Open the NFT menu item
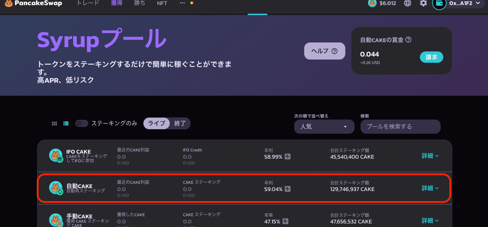The image size is (488, 227). point(162,3)
